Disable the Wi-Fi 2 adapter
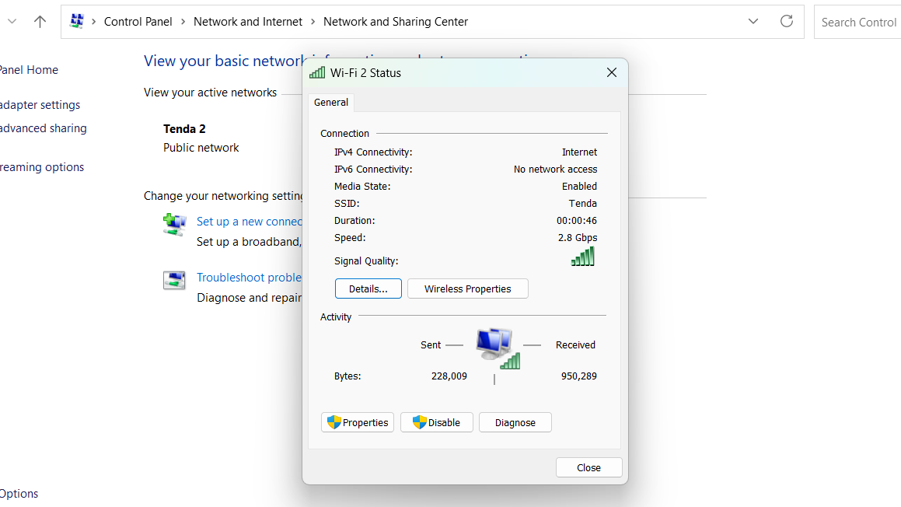This screenshot has height=507, width=901. (x=437, y=422)
